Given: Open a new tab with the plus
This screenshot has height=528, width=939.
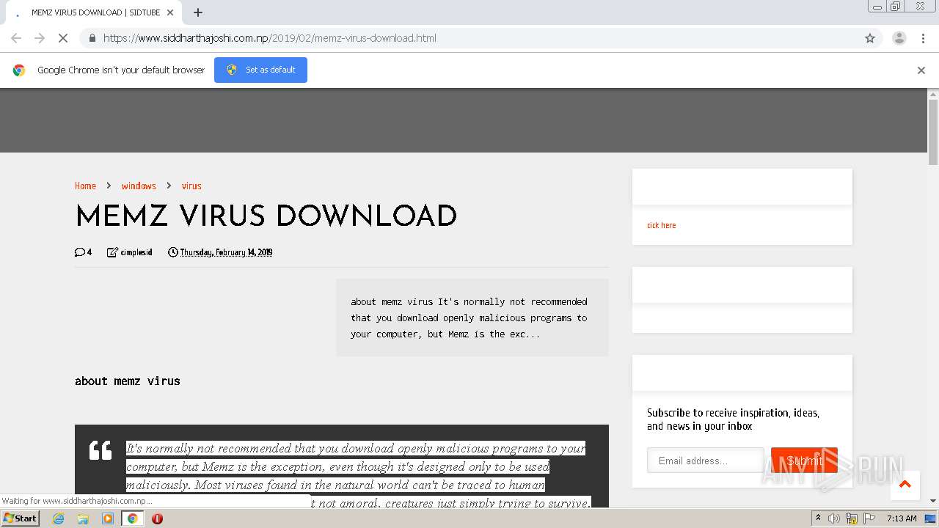Looking at the screenshot, I should [x=198, y=12].
